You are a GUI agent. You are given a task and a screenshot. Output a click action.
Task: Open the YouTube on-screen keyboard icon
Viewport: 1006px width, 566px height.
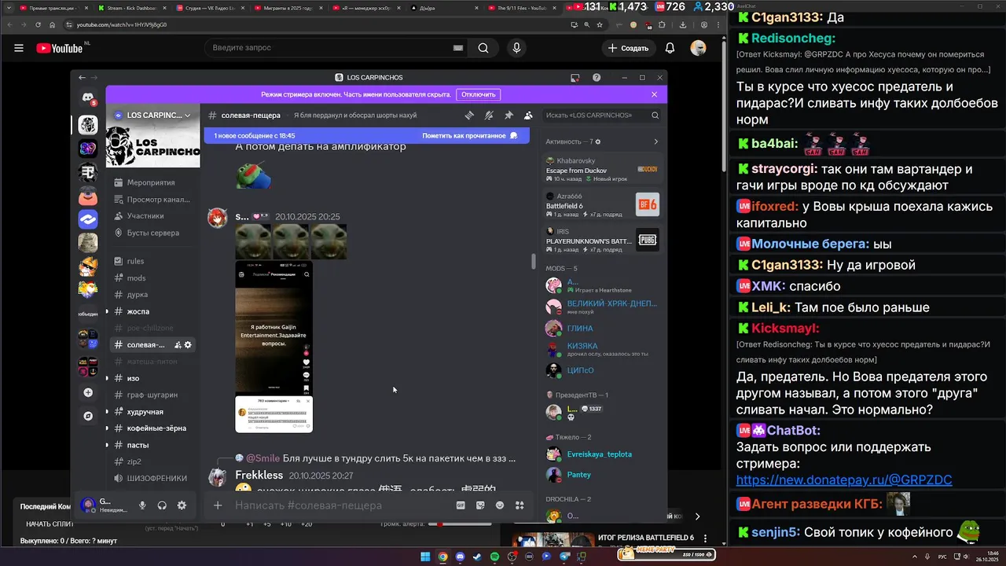(x=457, y=48)
